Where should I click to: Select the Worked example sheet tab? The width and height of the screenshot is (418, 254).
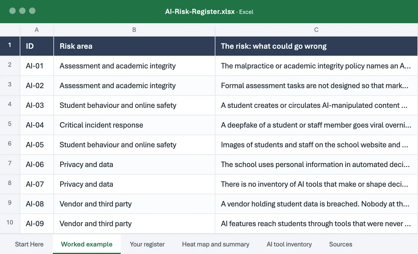coord(87,244)
